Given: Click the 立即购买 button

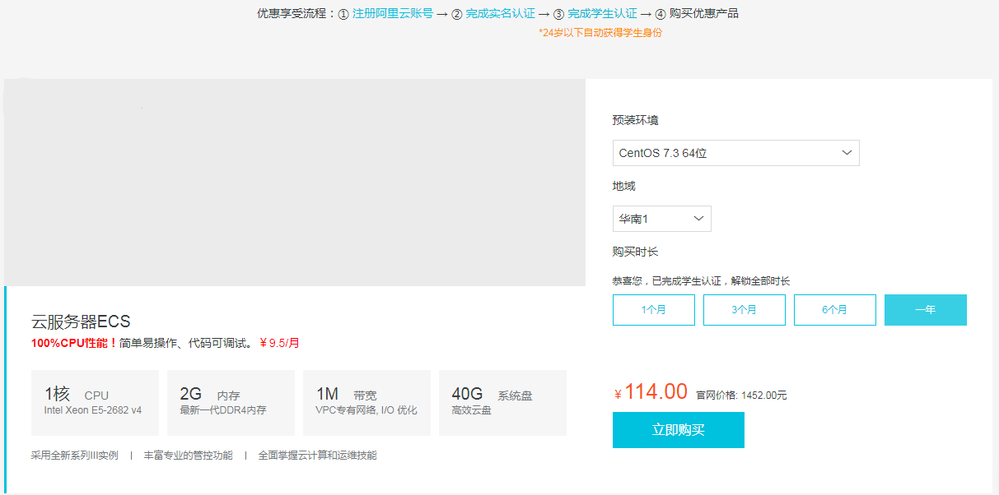Looking at the screenshot, I should [x=679, y=430].
